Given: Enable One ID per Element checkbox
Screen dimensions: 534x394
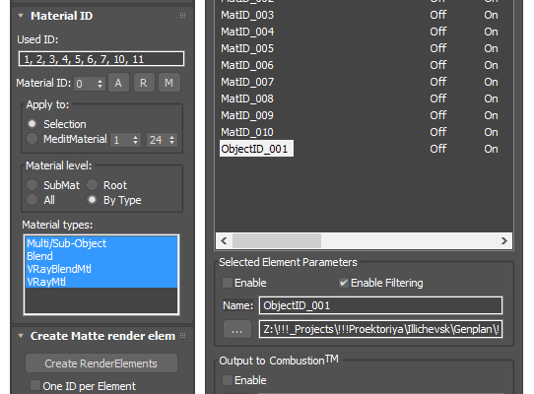Looking at the screenshot, I should pos(35,385).
